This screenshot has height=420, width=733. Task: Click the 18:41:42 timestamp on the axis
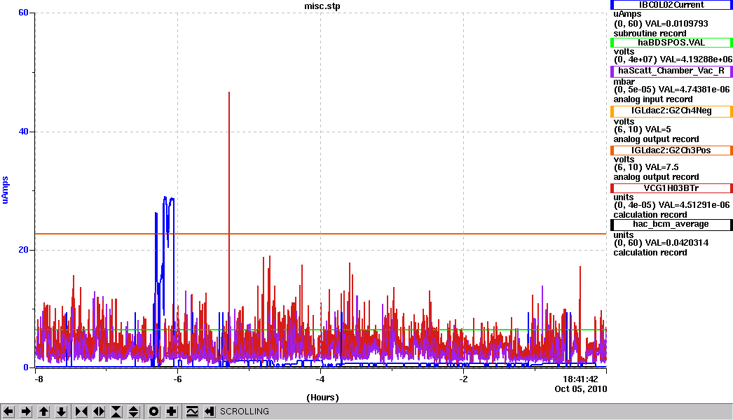click(580, 379)
